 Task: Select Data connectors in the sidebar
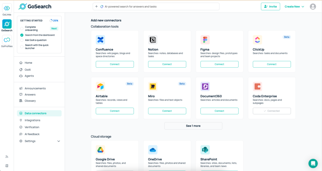pos(39,113)
